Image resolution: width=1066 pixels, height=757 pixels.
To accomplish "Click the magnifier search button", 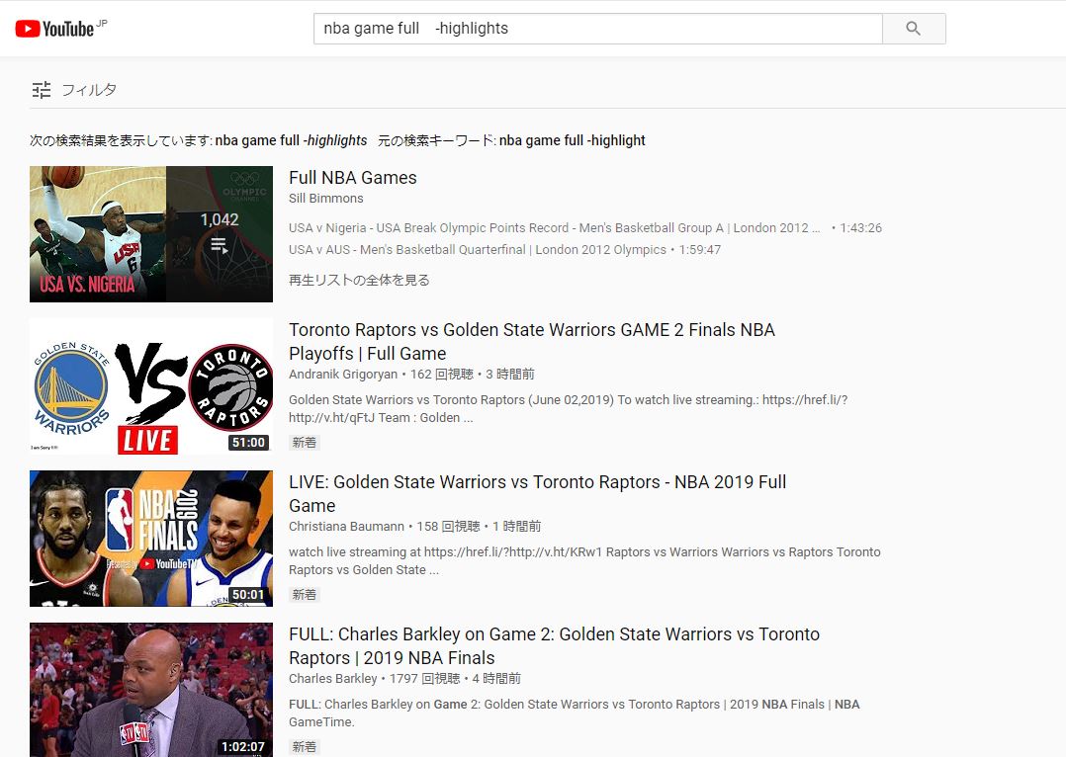I will pos(913,29).
